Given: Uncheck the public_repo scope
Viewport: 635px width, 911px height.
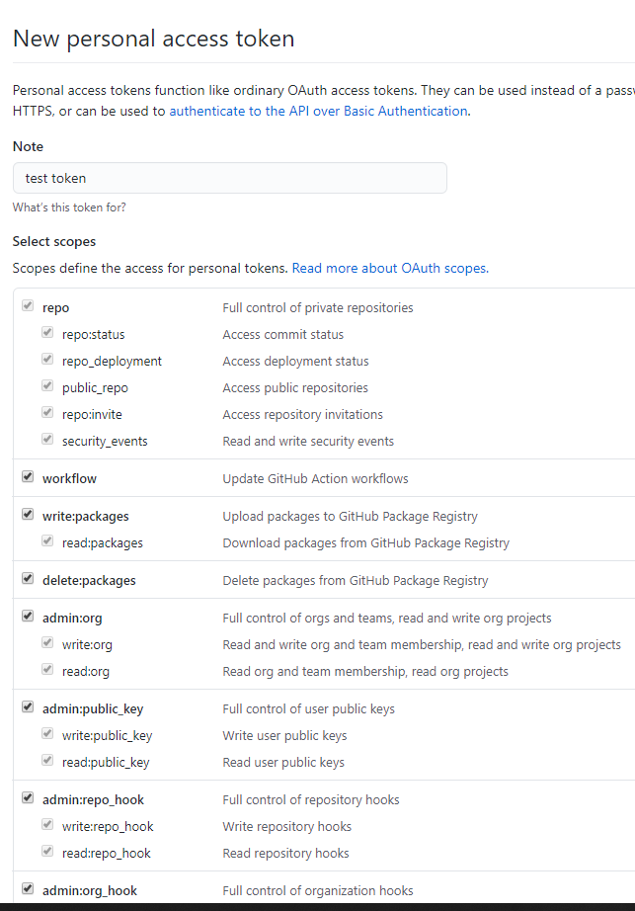Looking at the screenshot, I should [x=47, y=385].
